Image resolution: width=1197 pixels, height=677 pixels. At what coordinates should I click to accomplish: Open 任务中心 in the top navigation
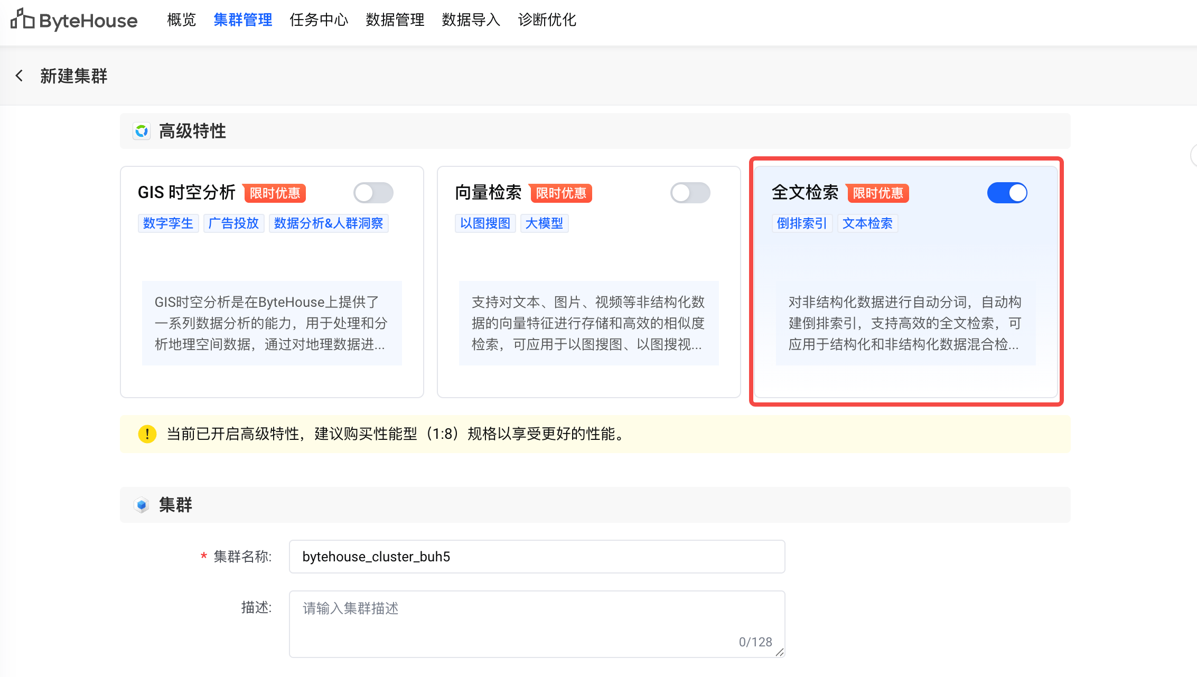[319, 20]
